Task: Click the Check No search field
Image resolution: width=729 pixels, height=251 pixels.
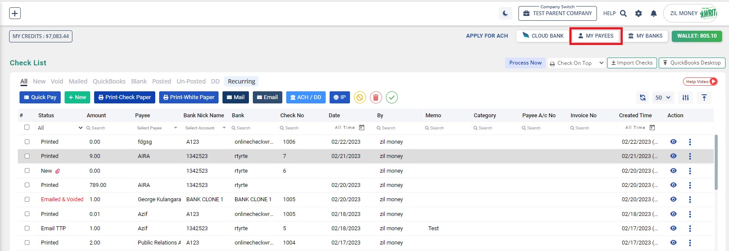Action: (301, 128)
